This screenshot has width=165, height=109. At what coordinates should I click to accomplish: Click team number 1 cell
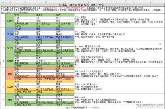pos(3,21)
